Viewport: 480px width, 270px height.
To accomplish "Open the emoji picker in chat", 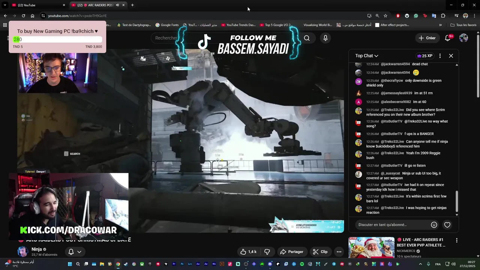I will (x=434, y=225).
